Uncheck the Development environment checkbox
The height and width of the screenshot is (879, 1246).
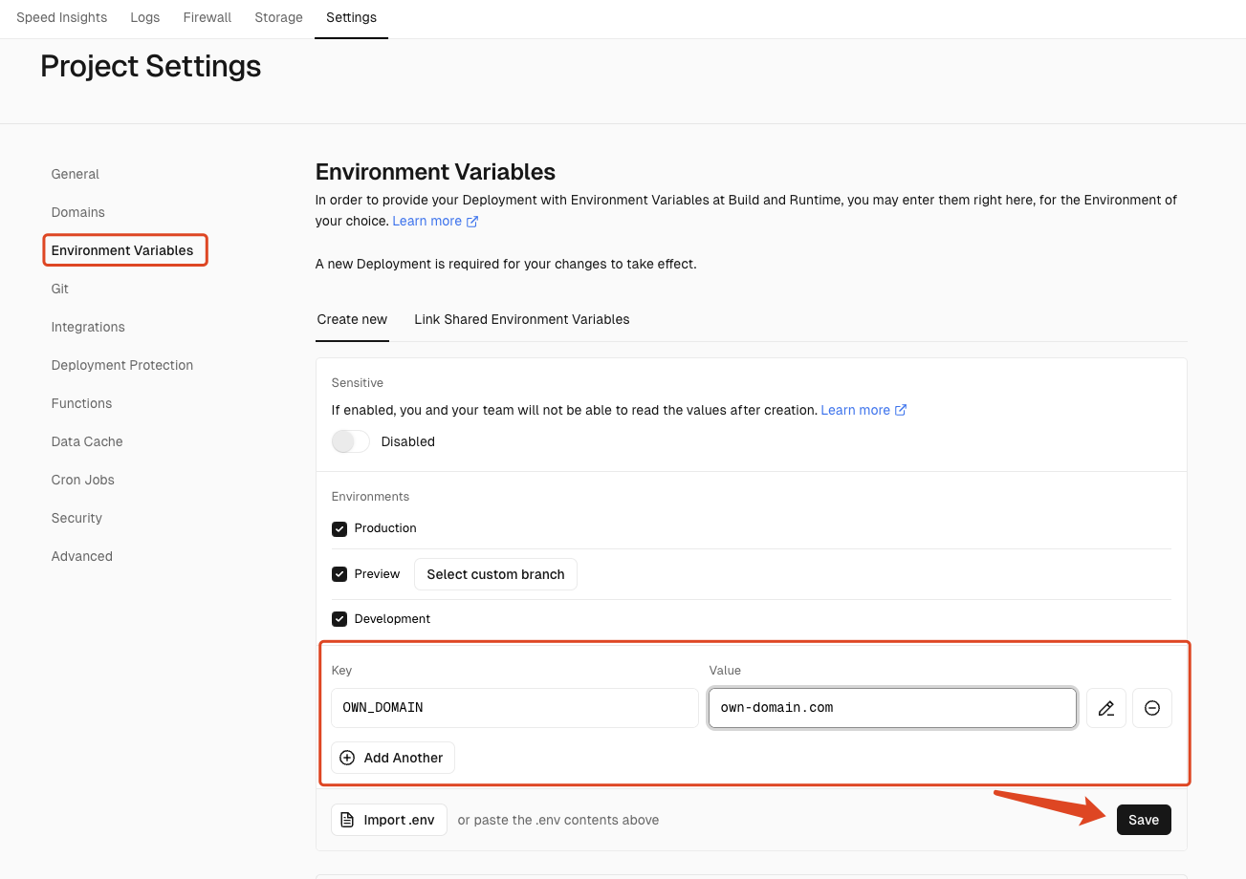339,619
